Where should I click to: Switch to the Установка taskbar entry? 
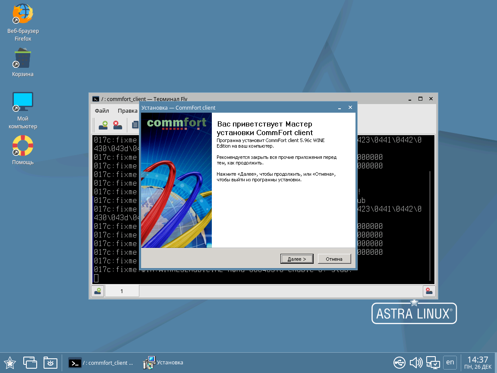[164, 363]
